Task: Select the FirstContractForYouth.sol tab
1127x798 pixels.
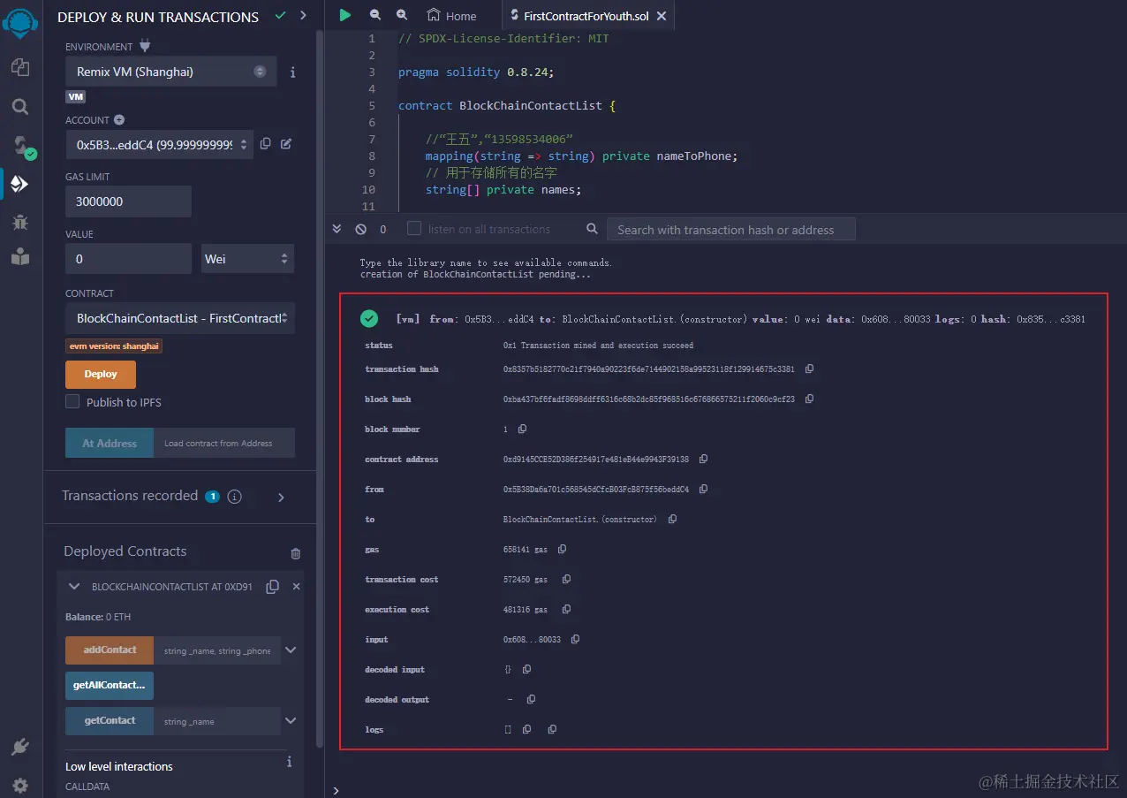Action: [587, 16]
